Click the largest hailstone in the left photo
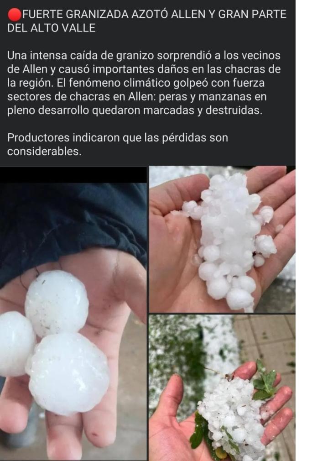Image resolution: width=333 pixels, height=461 pixels. [68, 374]
